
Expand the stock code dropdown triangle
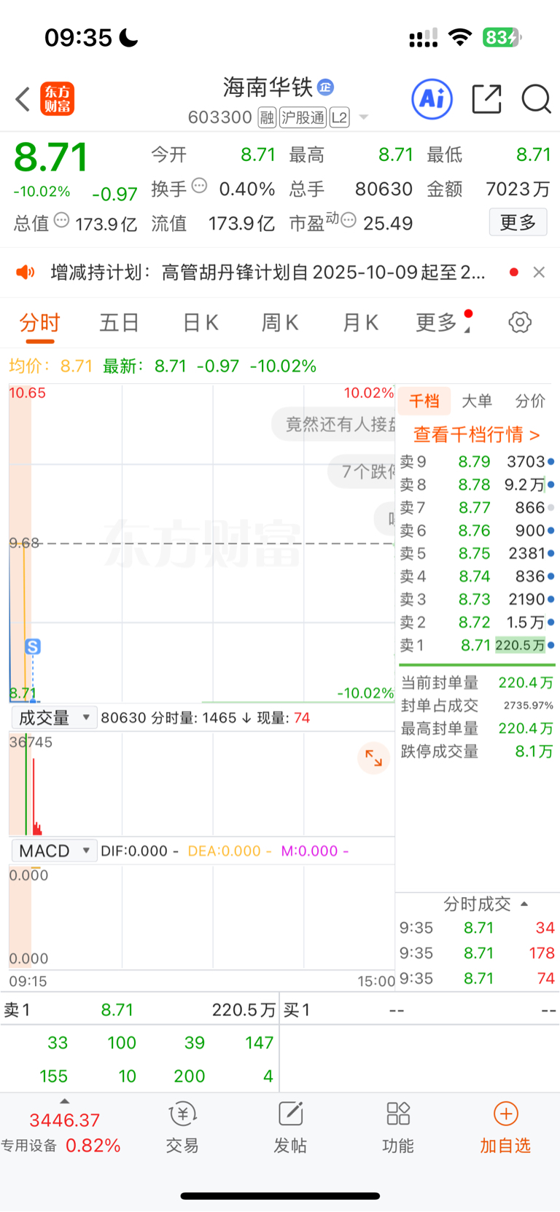(x=364, y=117)
